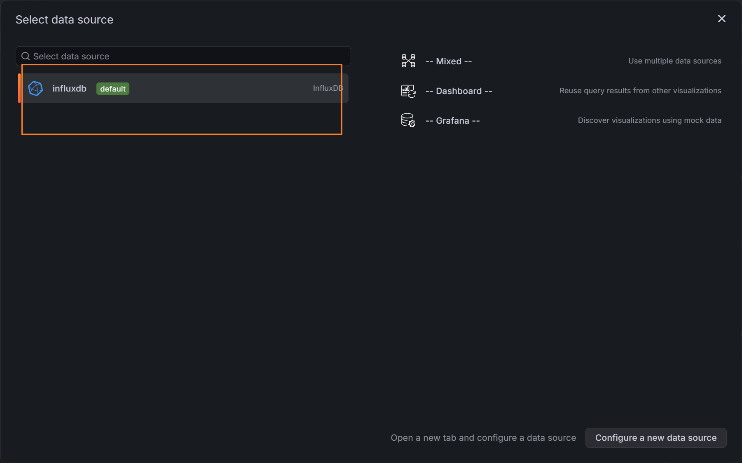Click the search magnifier icon

click(26, 56)
